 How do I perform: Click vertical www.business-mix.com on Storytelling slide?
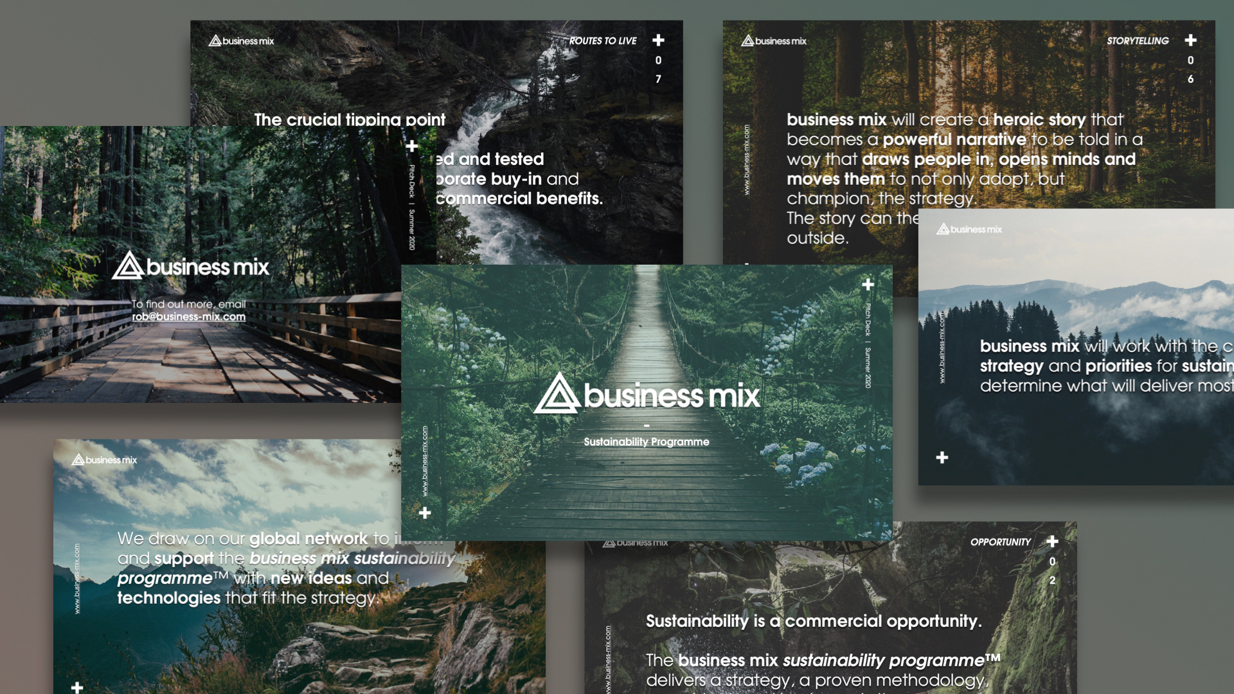pos(746,160)
